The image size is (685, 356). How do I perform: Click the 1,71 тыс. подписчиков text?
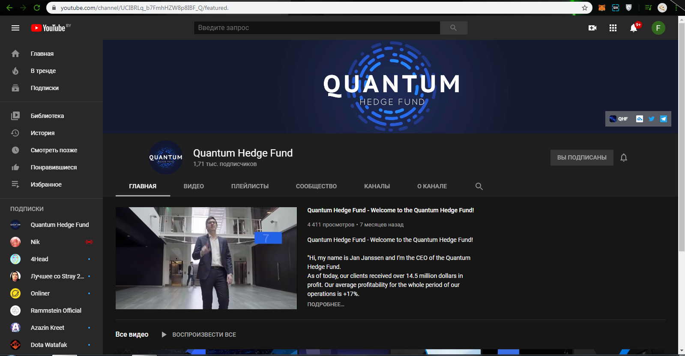tap(225, 164)
